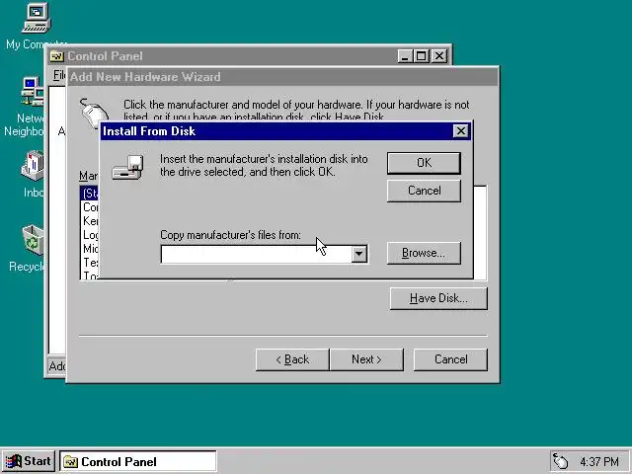The image size is (632, 474).
Task: Select the highlighted (Standard manufacturers list entry
Action: point(90,194)
